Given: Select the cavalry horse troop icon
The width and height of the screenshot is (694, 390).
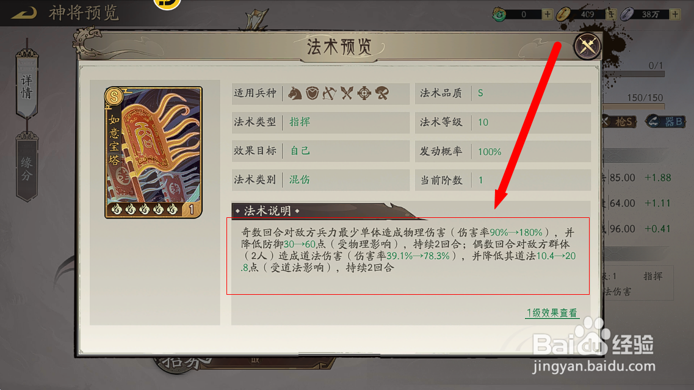Looking at the screenshot, I should click(295, 93).
